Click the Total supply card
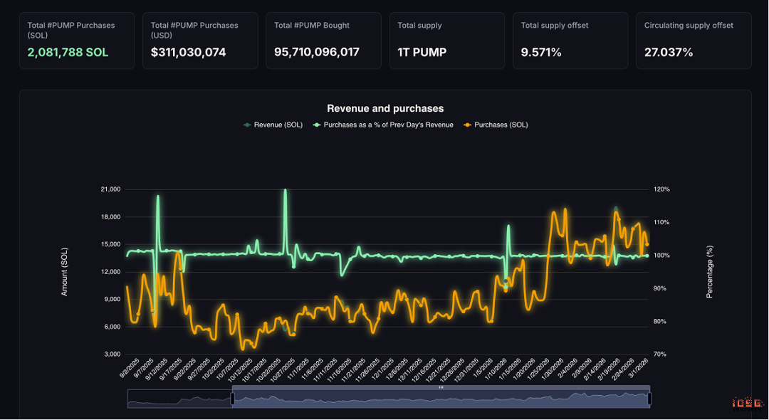The width and height of the screenshot is (769, 420). pos(447,41)
